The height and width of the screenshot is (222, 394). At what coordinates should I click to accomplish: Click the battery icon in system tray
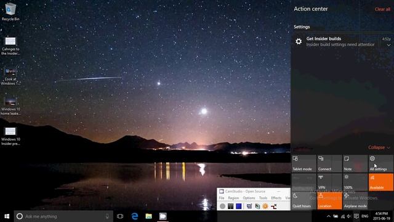336,216
